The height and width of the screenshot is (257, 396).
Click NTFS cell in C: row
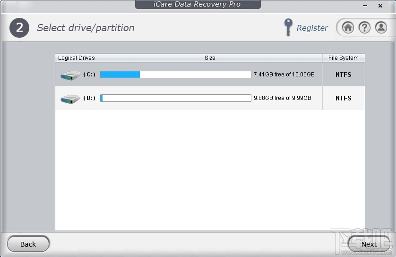click(344, 75)
